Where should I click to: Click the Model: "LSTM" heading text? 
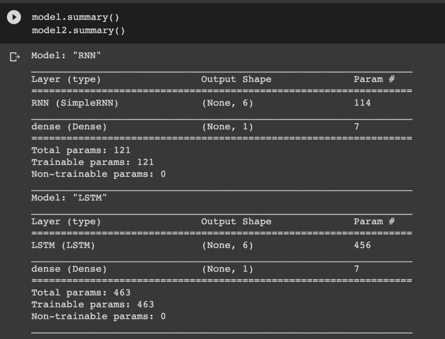pos(69,198)
